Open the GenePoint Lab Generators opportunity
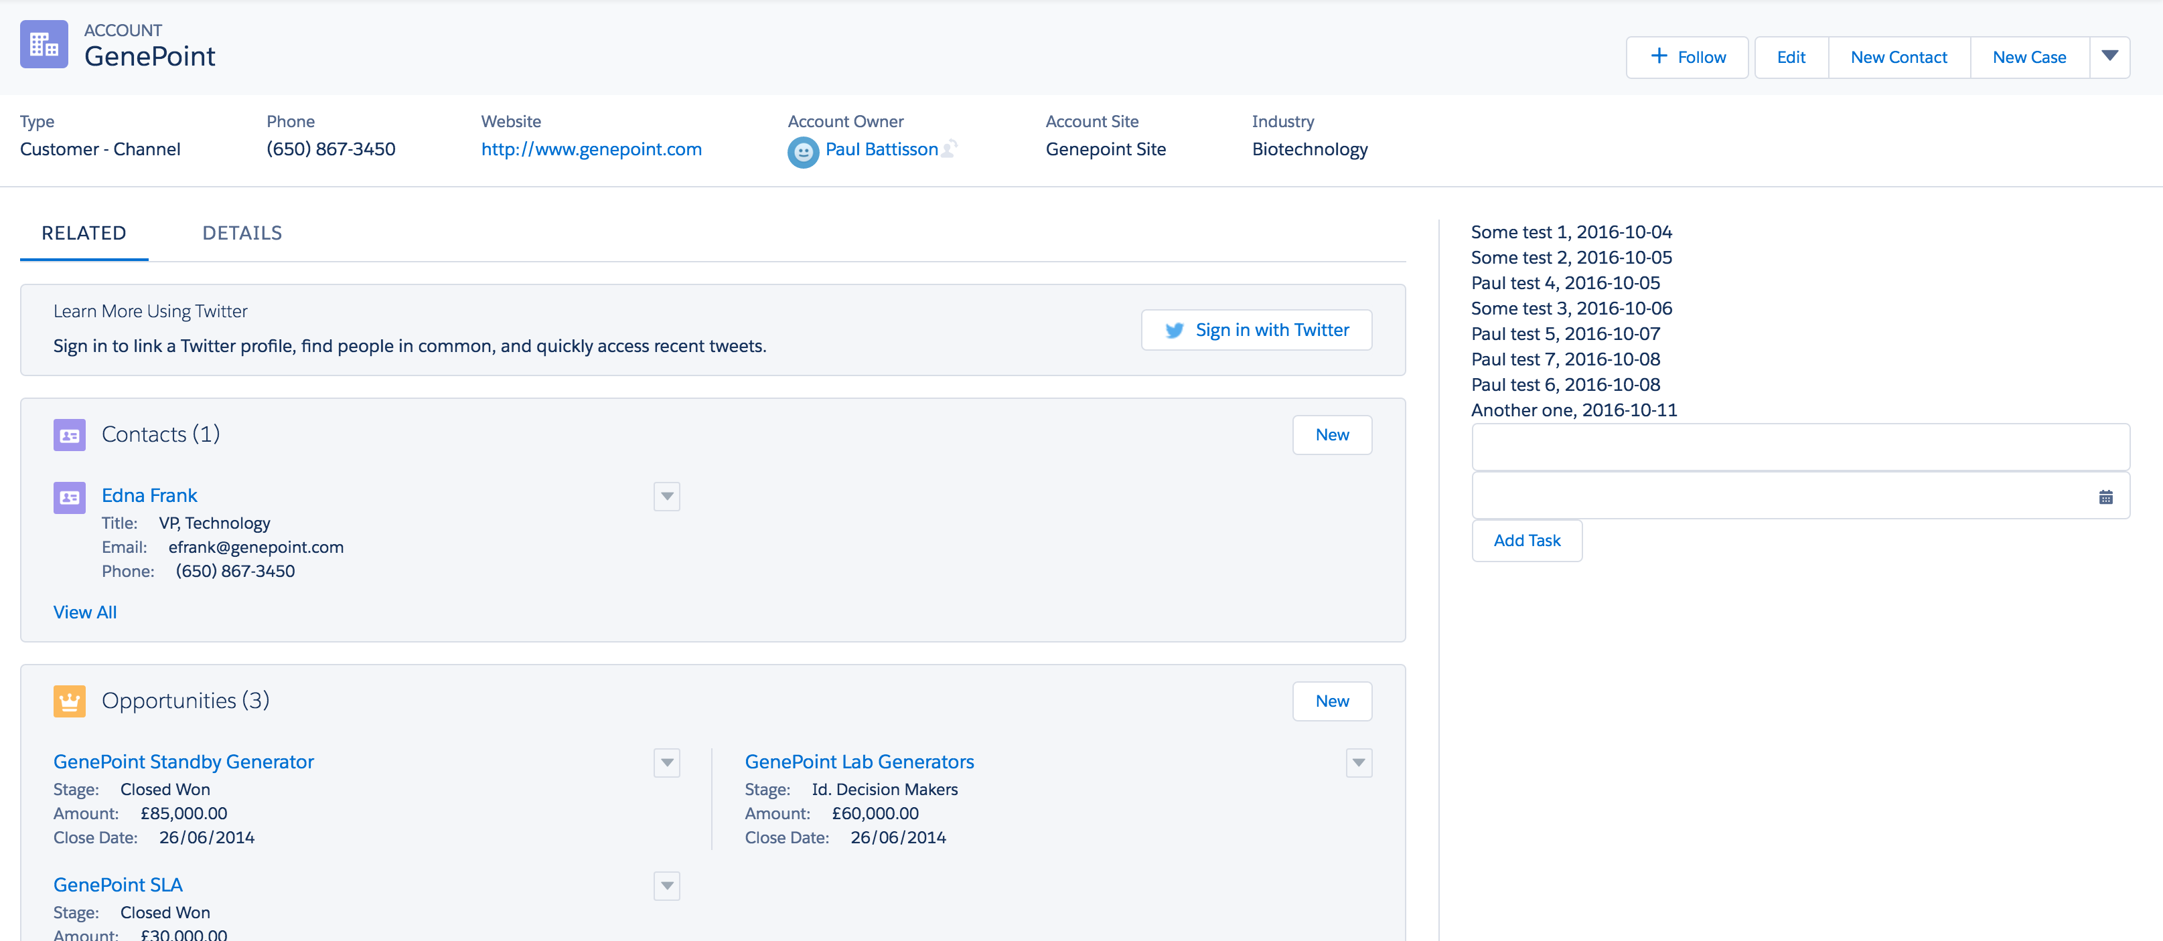 pyautogui.click(x=859, y=762)
